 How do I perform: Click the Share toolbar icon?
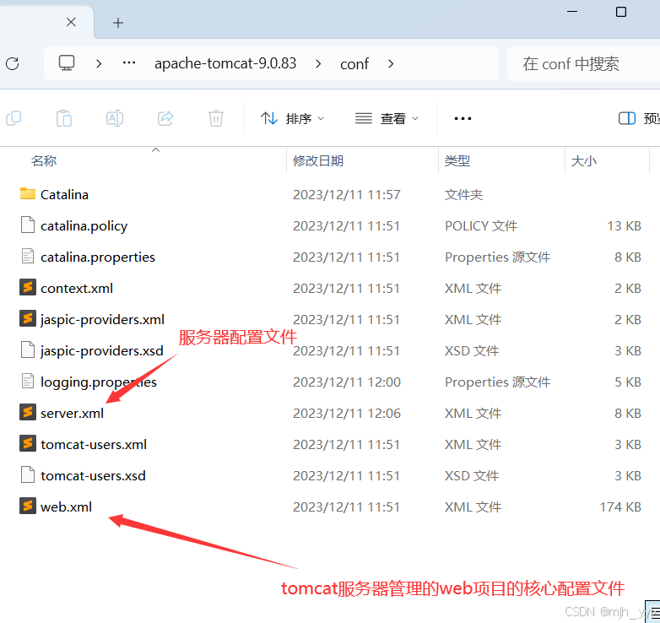[x=165, y=118]
